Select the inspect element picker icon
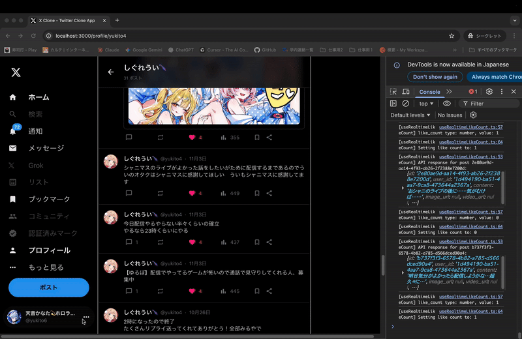The height and width of the screenshot is (339, 522). [x=393, y=92]
